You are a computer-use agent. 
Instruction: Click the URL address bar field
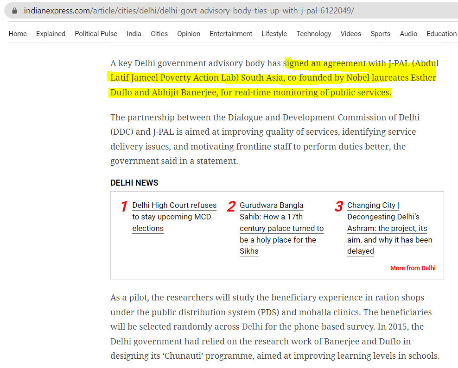coord(232,10)
